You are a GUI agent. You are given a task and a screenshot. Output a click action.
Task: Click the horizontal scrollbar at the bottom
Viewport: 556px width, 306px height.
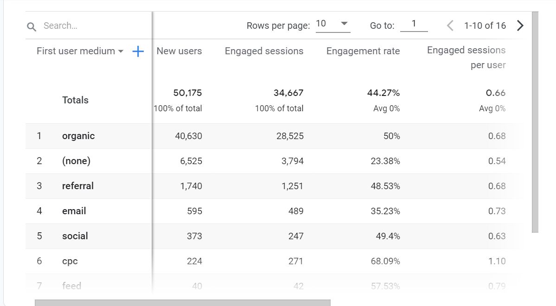pyautogui.click(x=183, y=303)
